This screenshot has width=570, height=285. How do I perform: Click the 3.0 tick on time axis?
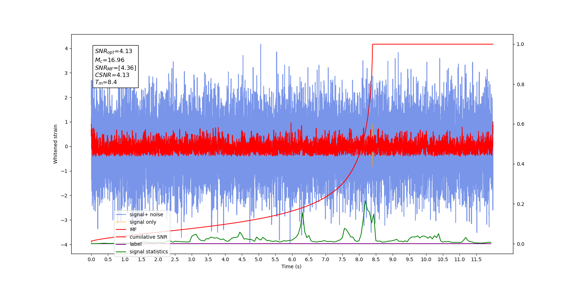[192, 259]
